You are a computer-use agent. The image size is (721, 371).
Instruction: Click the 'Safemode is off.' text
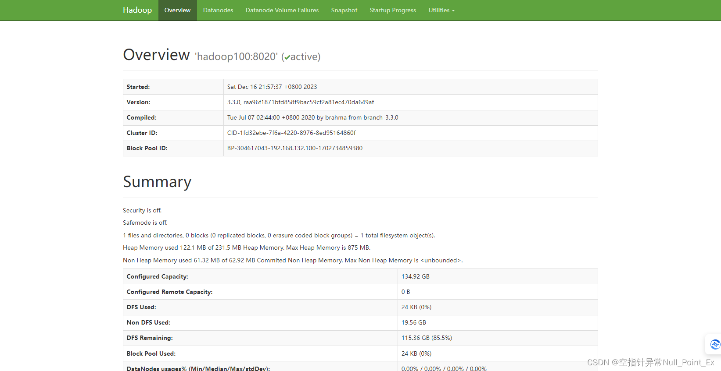pos(145,223)
